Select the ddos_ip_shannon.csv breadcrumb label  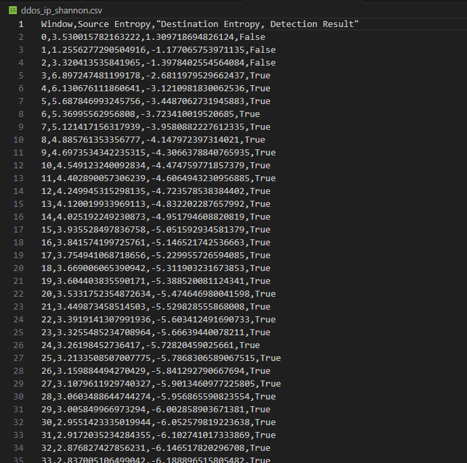(62, 11)
